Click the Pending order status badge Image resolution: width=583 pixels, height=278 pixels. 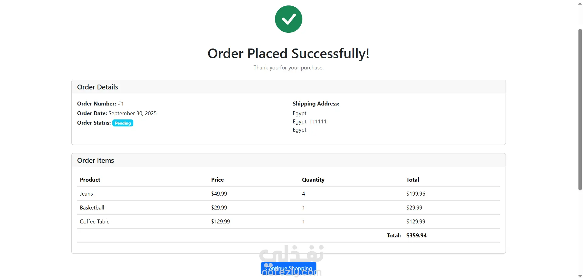[x=123, y=123]
